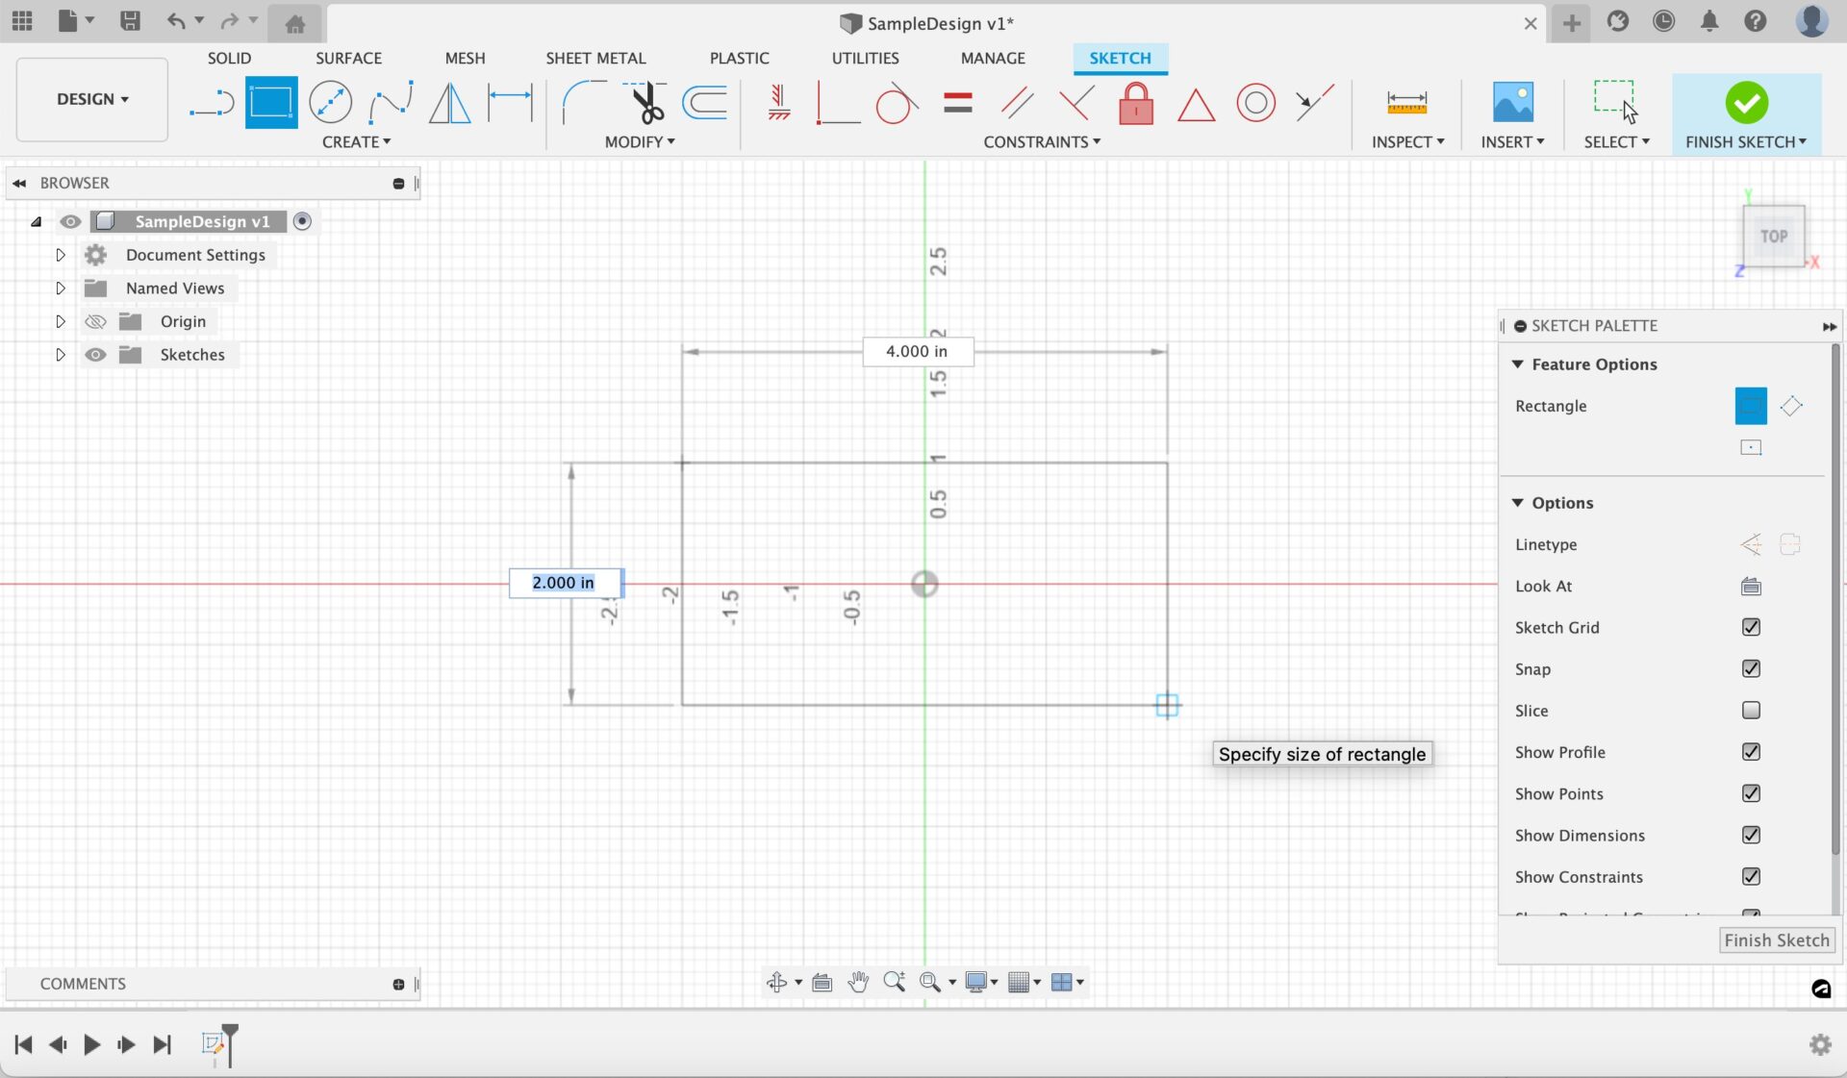Screen dimensions: 1847x1078
Task: Select the Concentric constraint icon
Action: (1255, 103)
